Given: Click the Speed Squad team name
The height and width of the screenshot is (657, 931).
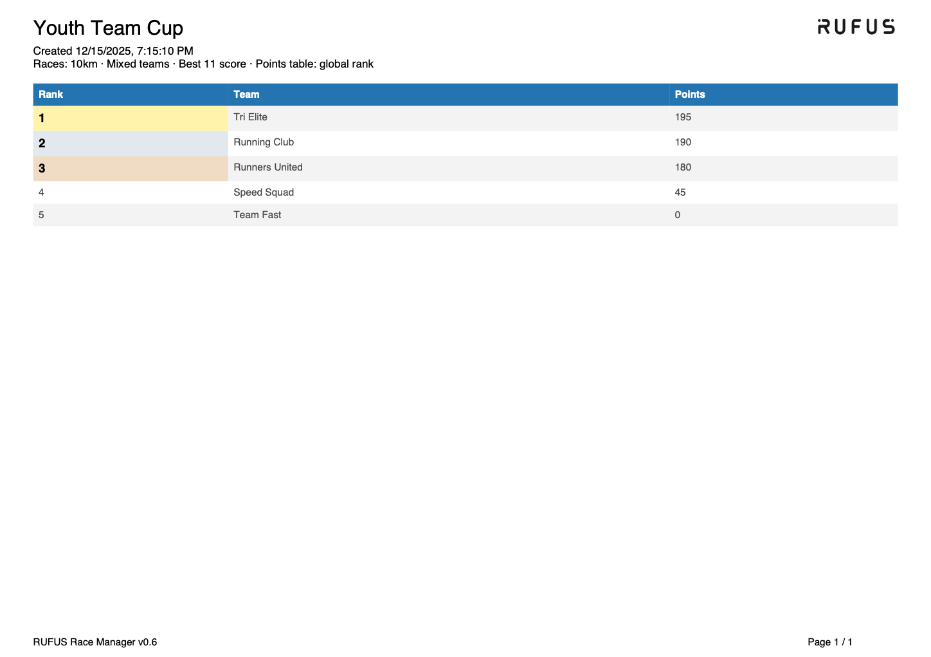Looking at the screenshot, I should [x=264, y=192].
